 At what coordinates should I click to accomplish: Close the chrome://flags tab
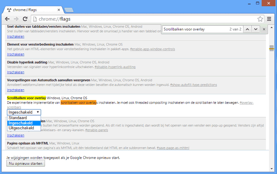coord(59,10)
